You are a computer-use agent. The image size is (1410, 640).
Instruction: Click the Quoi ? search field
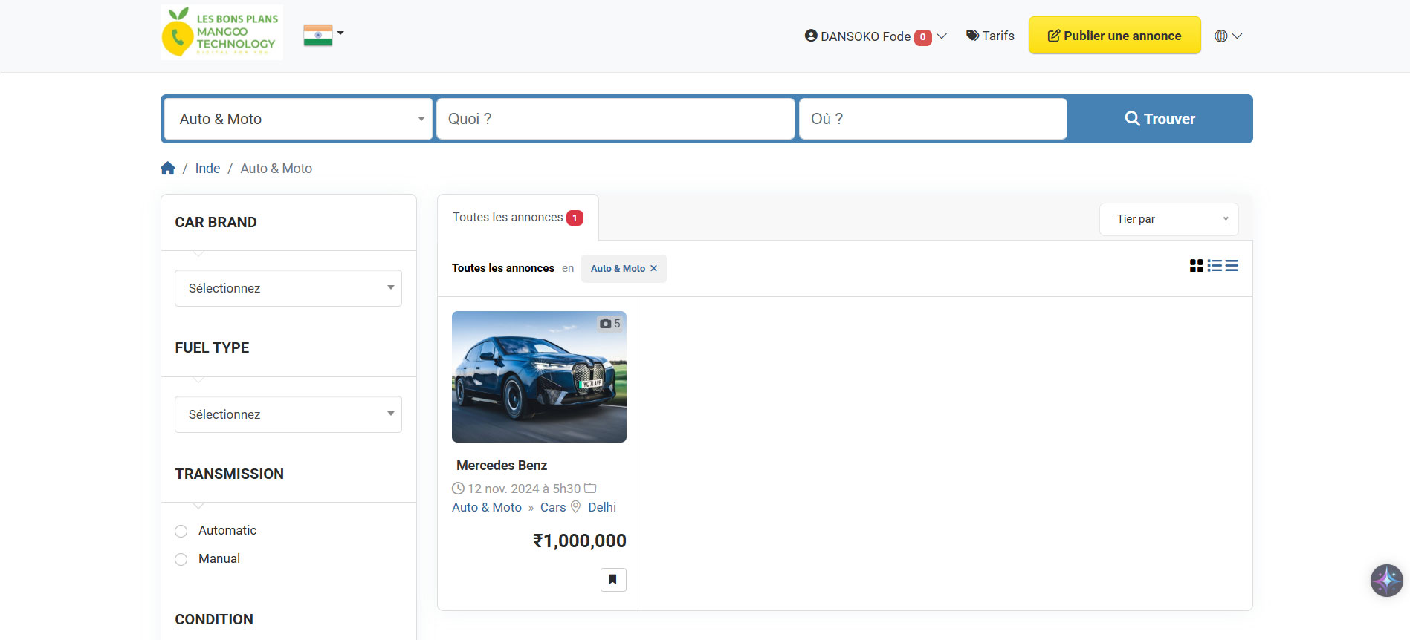click(615, 119)
